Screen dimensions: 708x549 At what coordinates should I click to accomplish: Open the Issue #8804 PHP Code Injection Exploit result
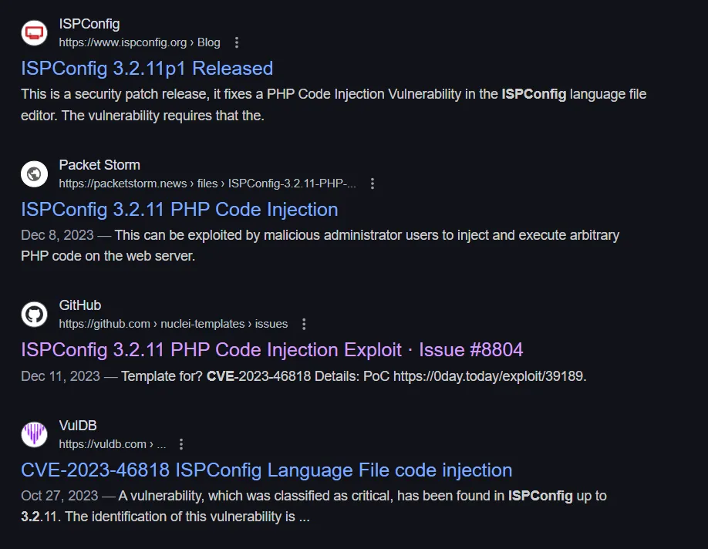[x=271, y=350]
